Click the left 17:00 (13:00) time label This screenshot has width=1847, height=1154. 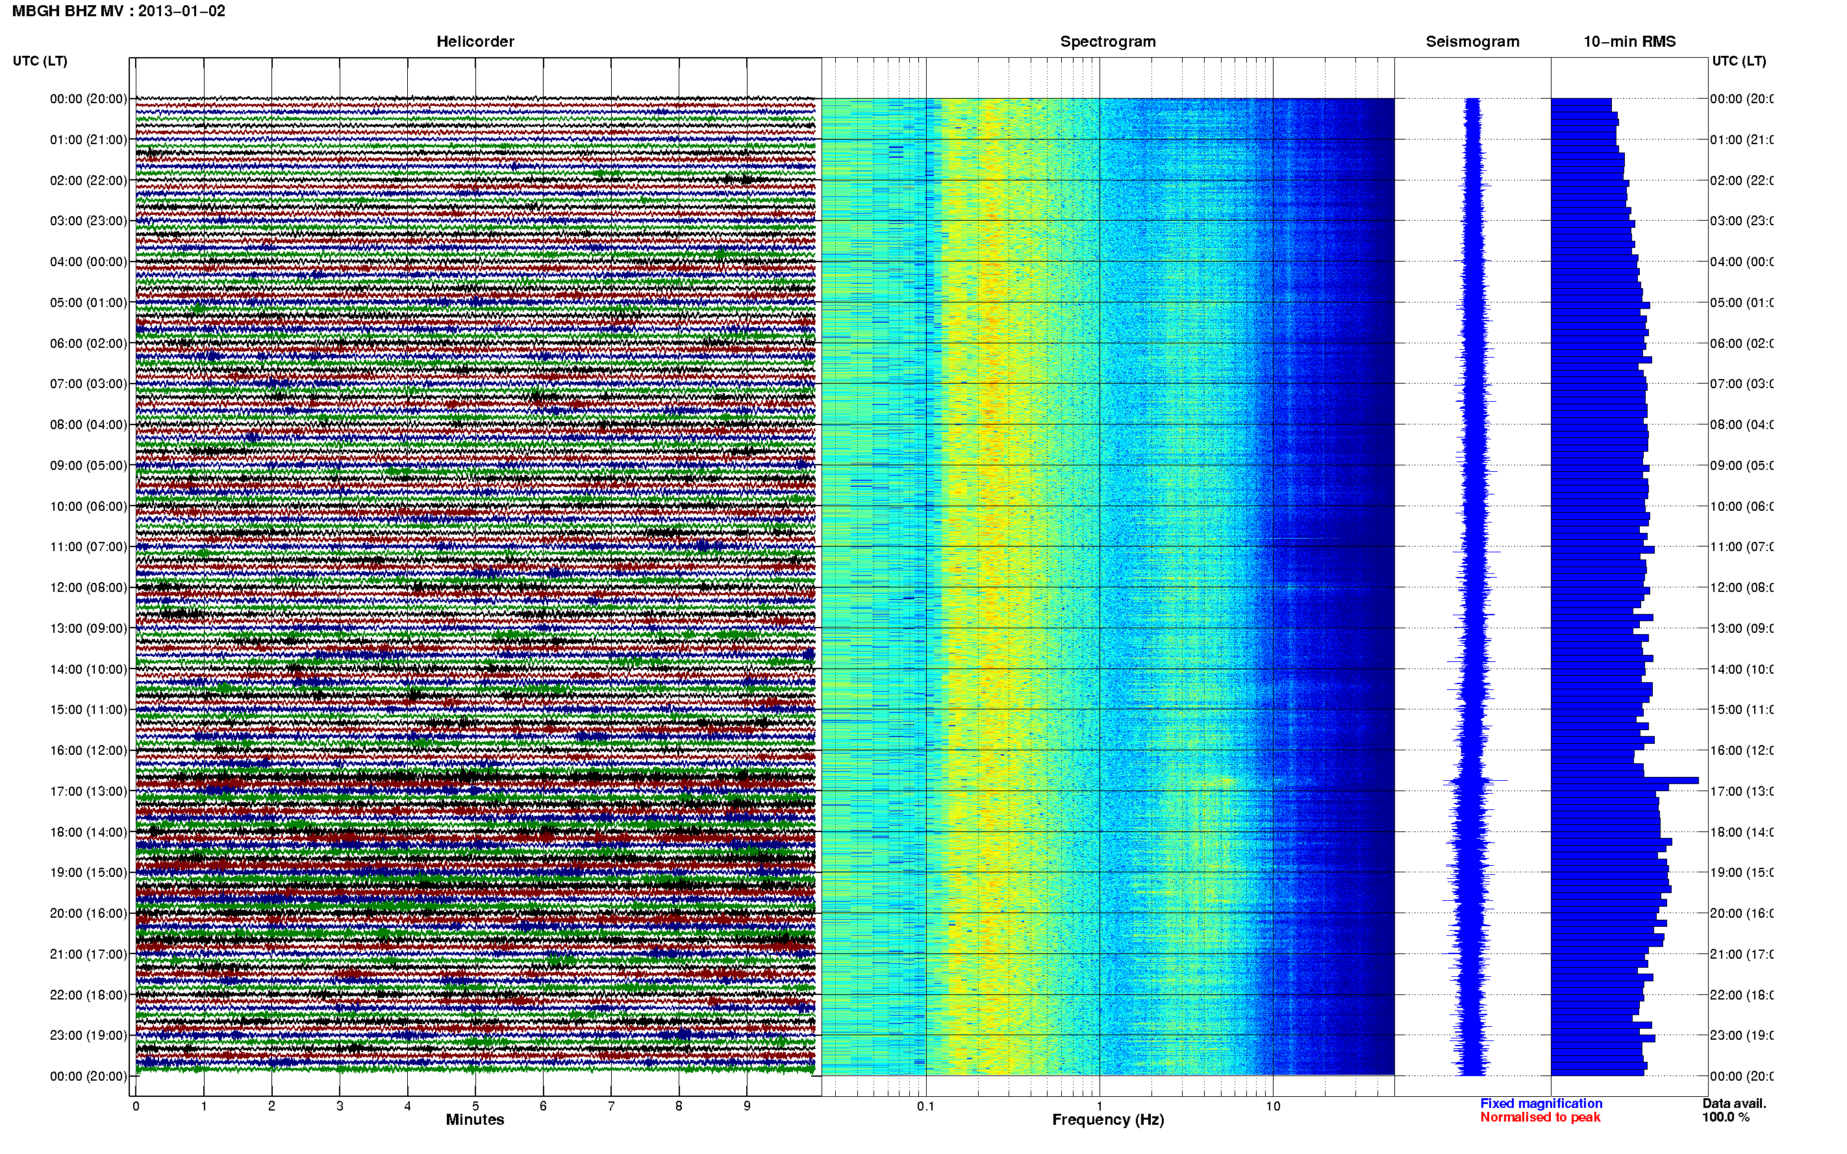(88, 791)
